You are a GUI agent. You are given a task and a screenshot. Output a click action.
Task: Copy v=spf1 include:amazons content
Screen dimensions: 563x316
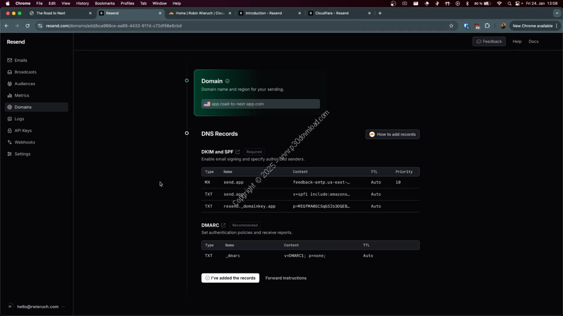(322, 194)
